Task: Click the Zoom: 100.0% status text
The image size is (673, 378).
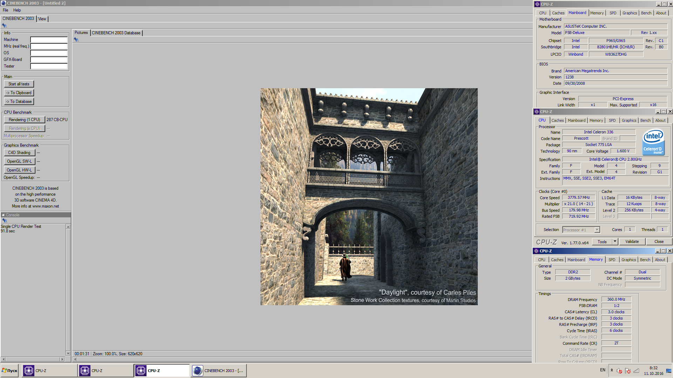Action: pyautogui.click(x=104, y=354)
